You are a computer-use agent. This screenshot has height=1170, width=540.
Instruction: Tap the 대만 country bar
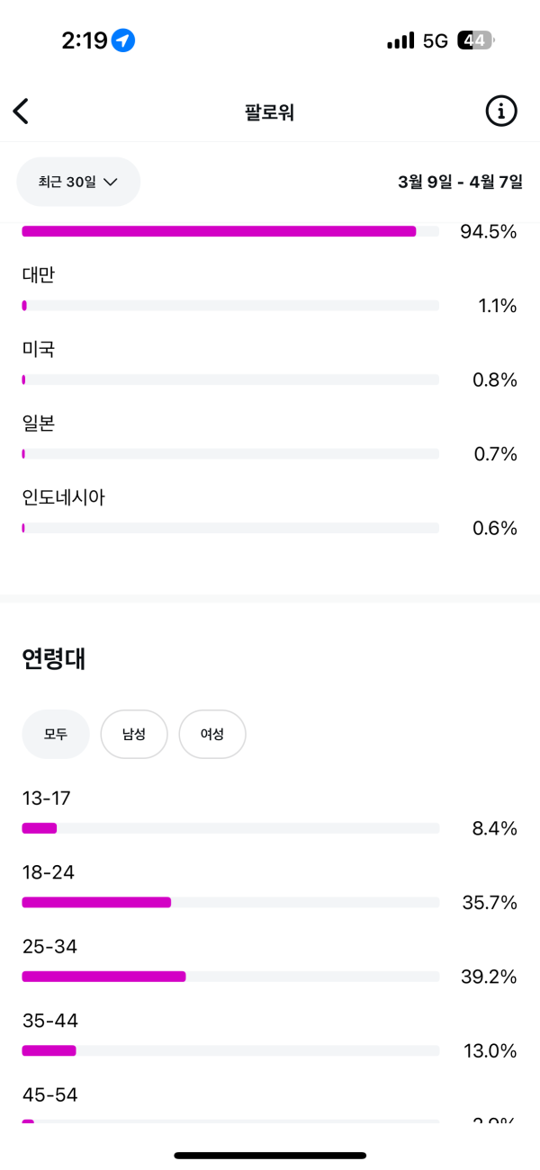tap(230, 306)
